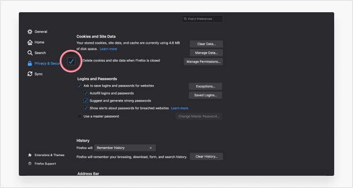Toggle Suggest and generate strong passwords
Image resolution: width=353 pixels, height=188 pixels.
(86, 101)
